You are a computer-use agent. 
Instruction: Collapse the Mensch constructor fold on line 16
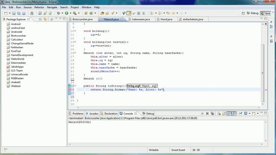coord(75,53)
